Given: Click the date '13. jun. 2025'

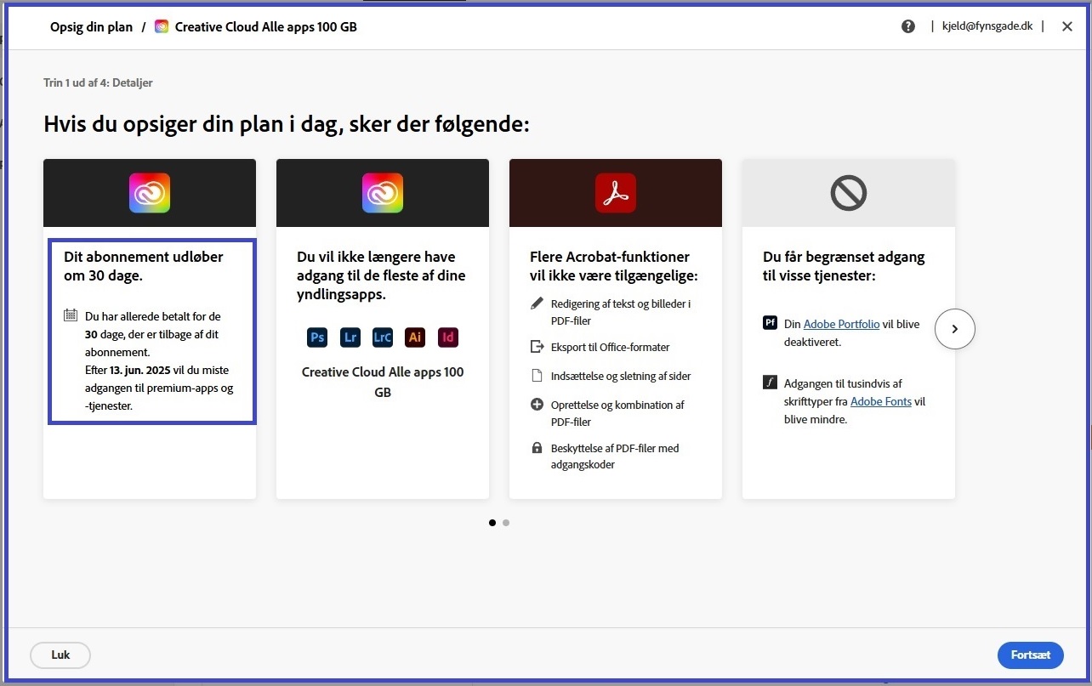Looking at the screenshot, I should pos(140,371).
